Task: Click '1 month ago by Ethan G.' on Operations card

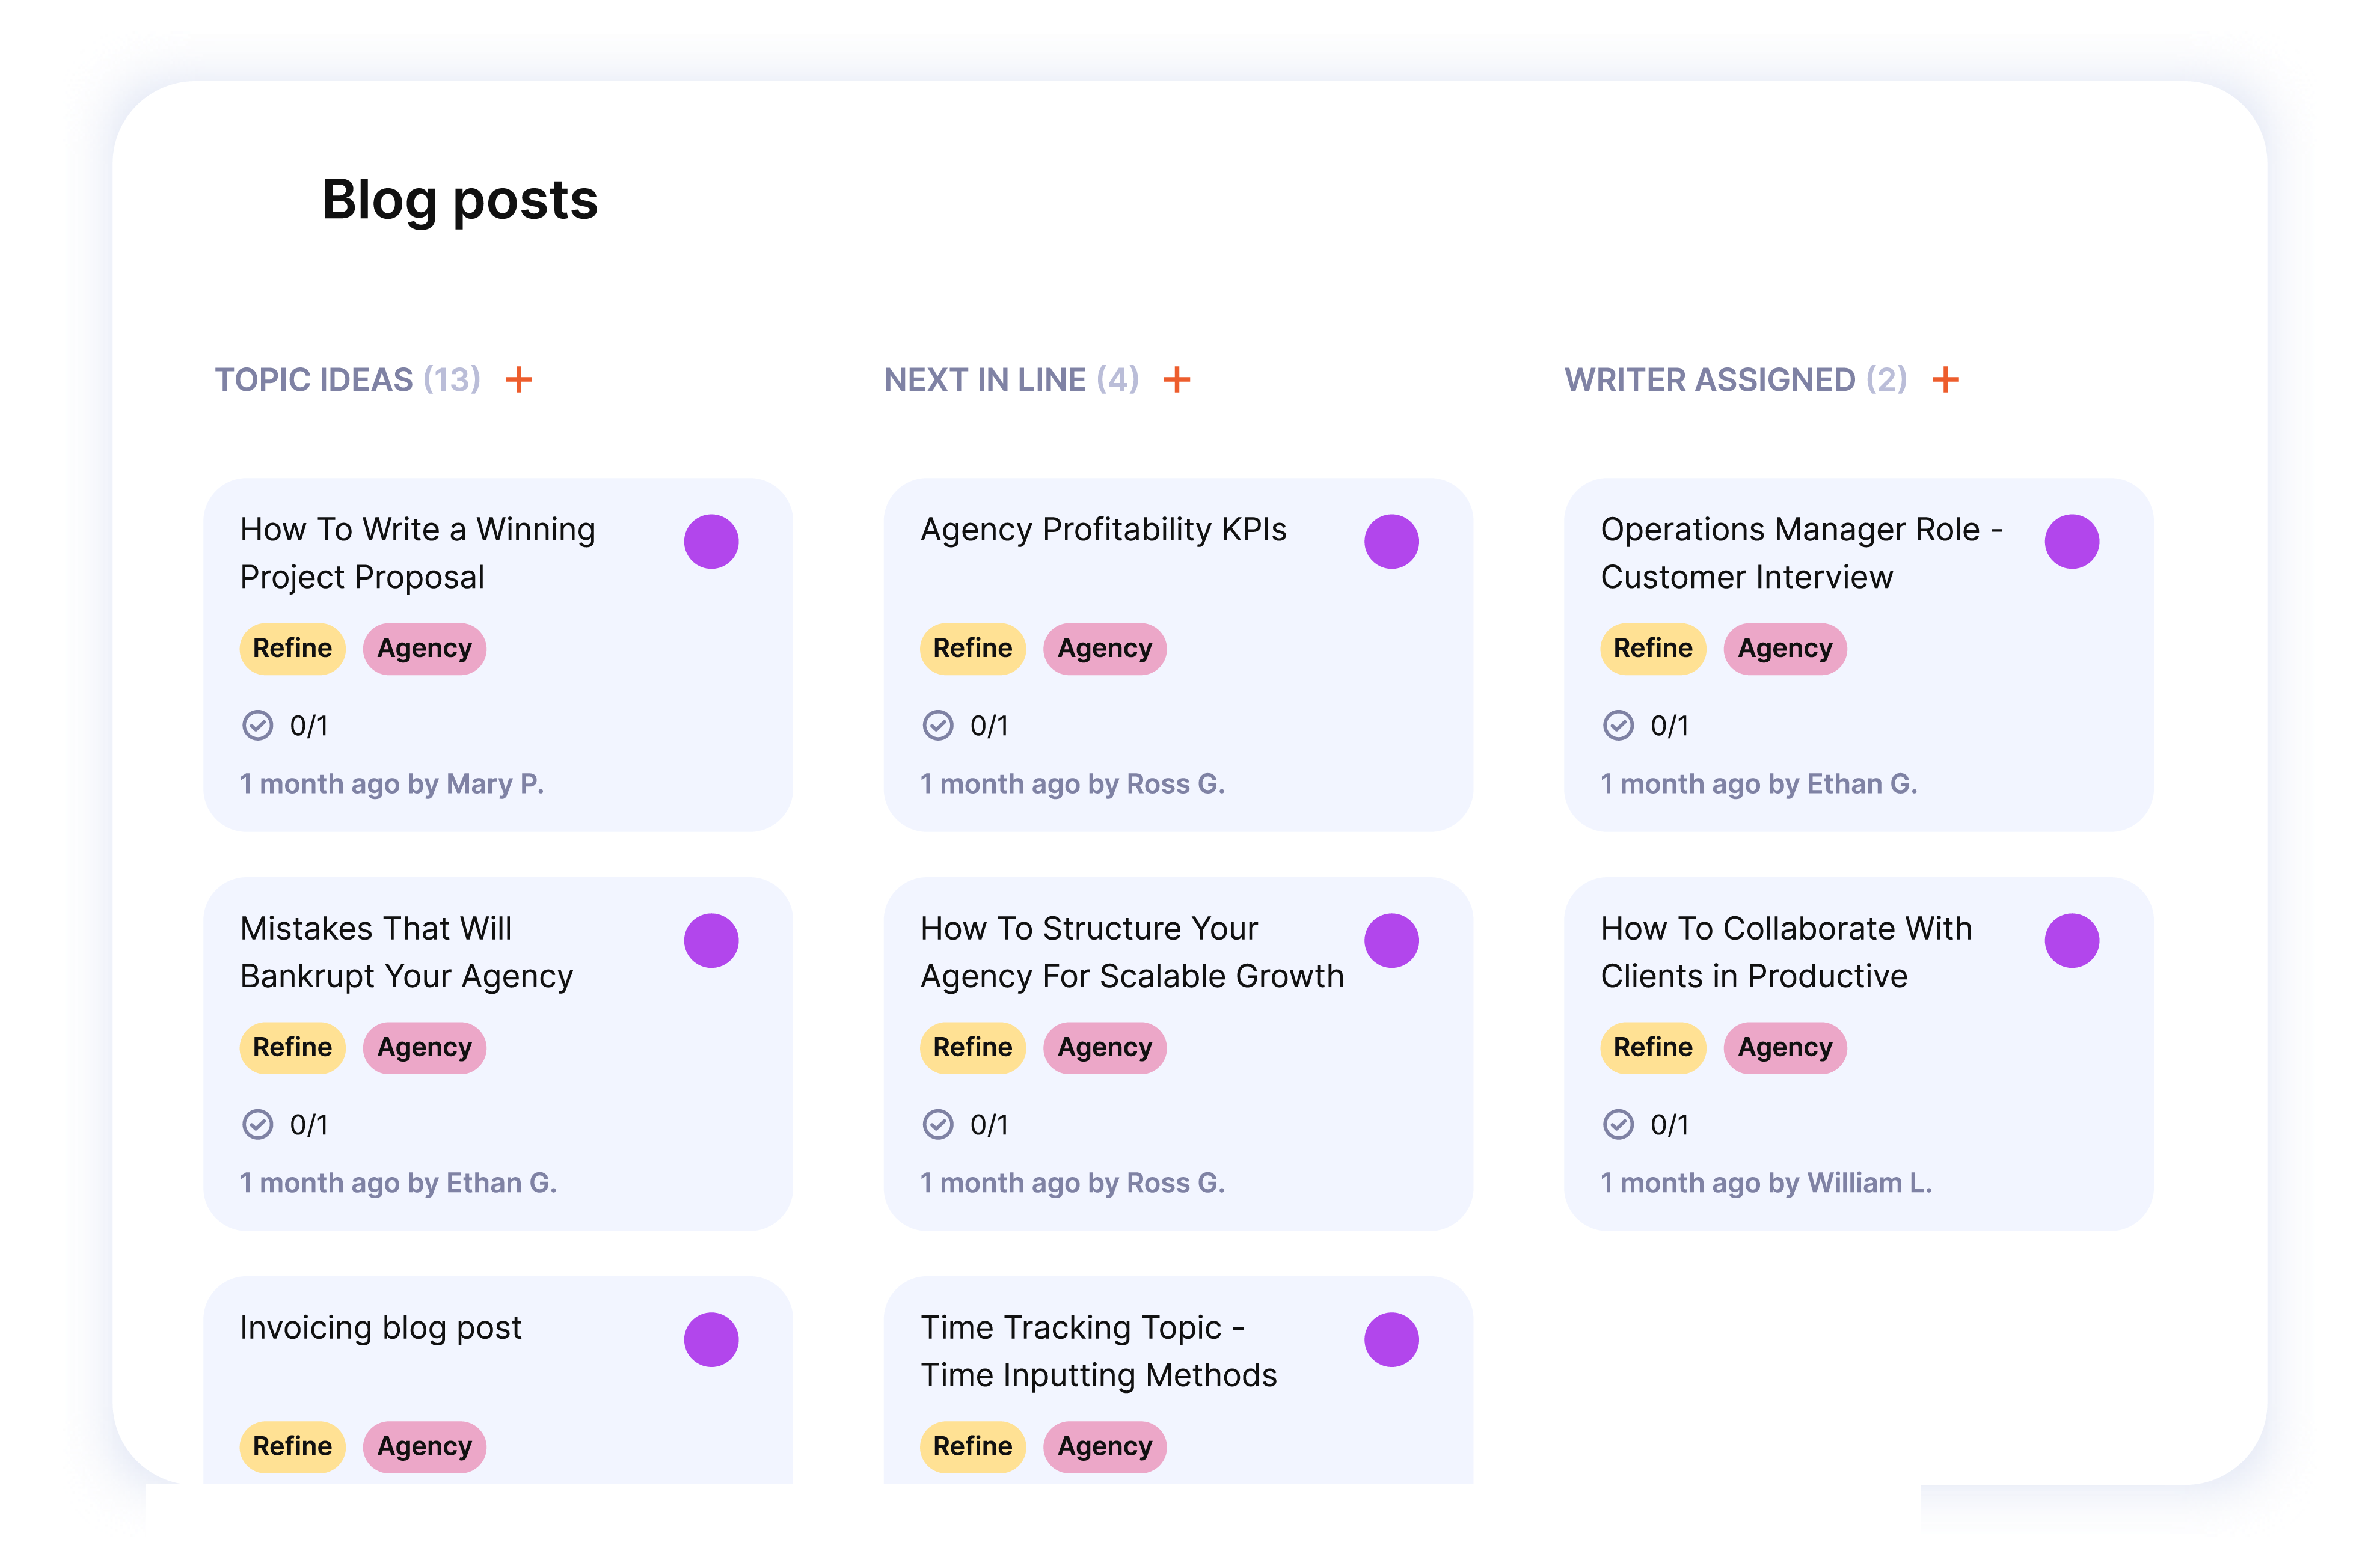Action: pos(1759,784)
